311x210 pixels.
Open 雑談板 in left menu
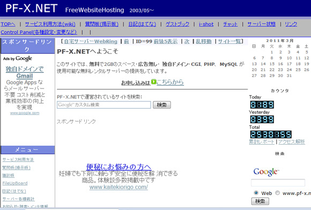(x=9, y=175)
